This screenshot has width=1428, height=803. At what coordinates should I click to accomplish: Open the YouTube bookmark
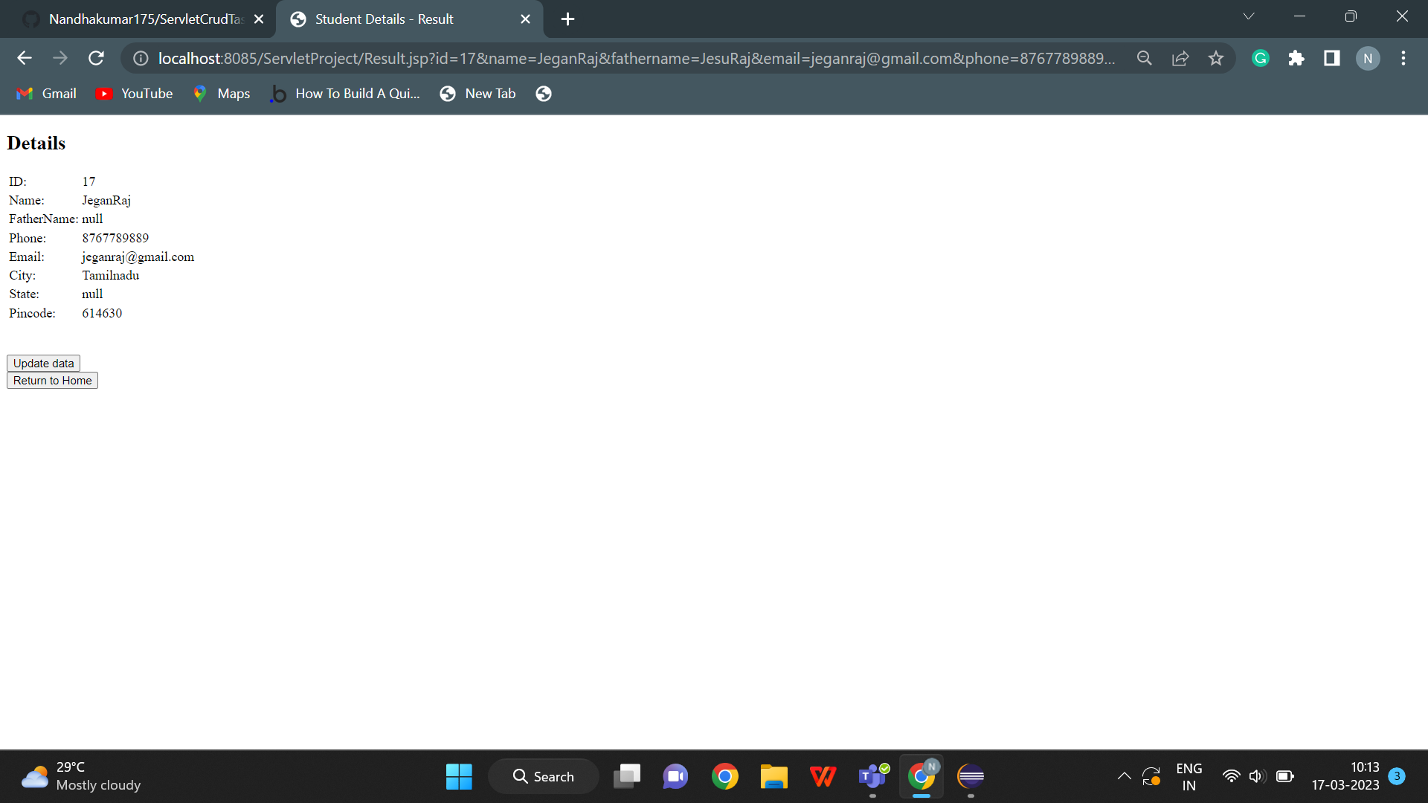[x=134, y=93]
